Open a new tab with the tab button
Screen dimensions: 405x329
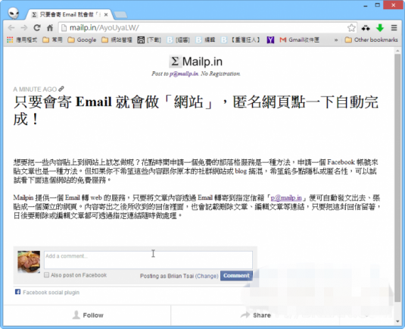tap(120, 14)
